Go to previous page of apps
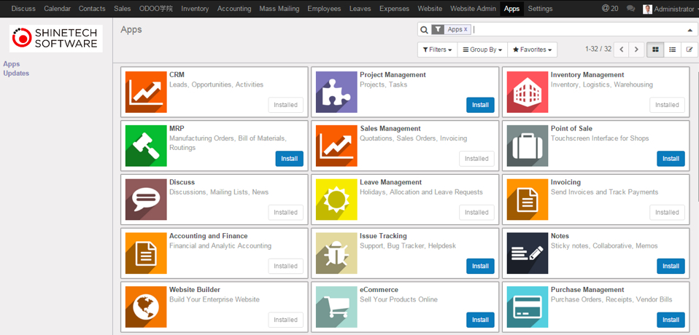The height and width of the screenshot is (335, 699). click(621, 50)
